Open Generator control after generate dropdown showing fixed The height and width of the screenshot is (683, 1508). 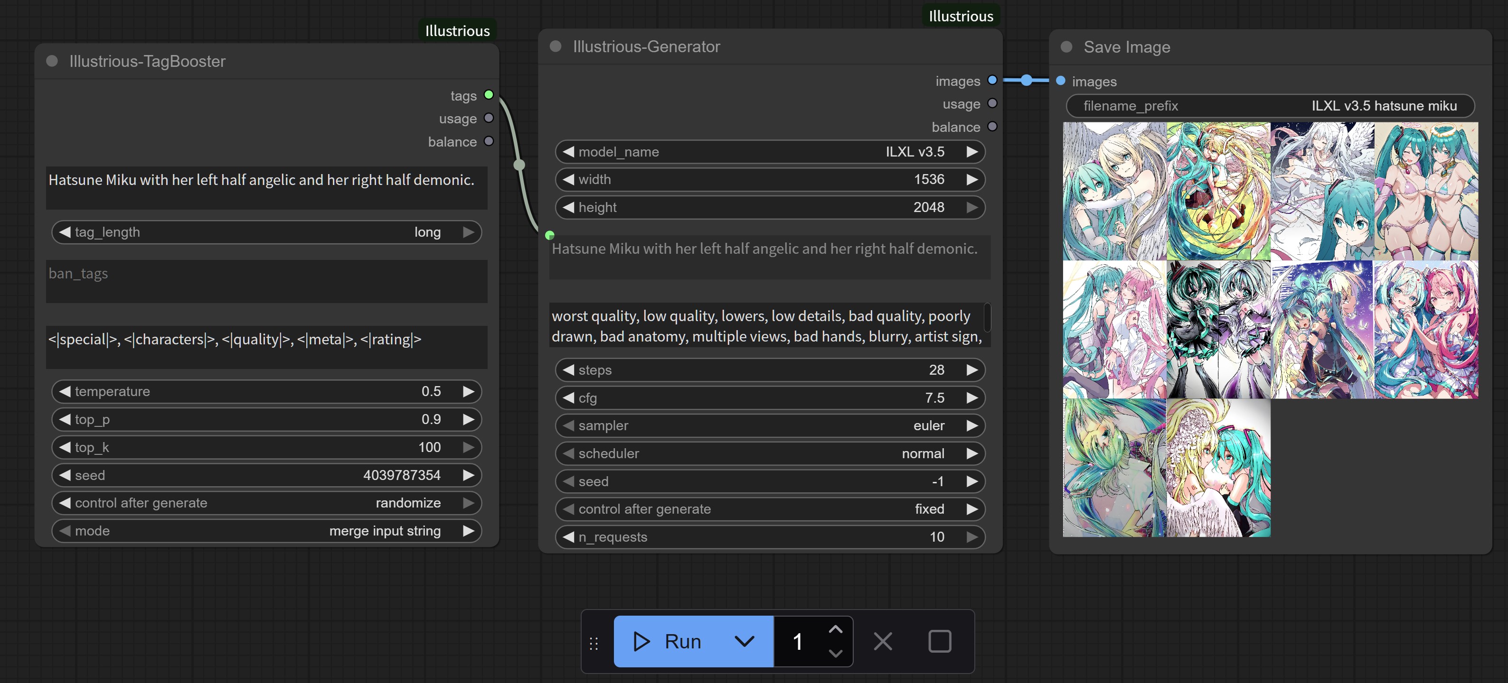point(770,509)
